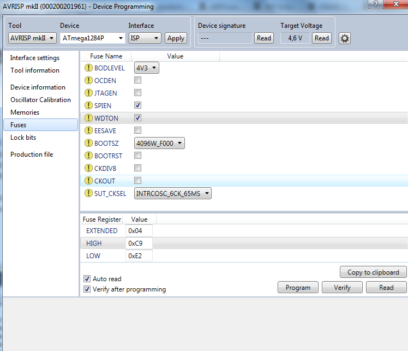Edit the EXTENDED fuse value 0x04
This screenshot has width=408, height=351.
pyautogui.click(x=139, y=231)
